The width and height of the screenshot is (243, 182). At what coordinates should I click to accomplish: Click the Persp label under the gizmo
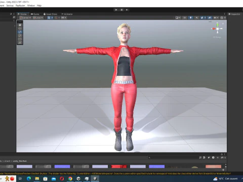217,37
